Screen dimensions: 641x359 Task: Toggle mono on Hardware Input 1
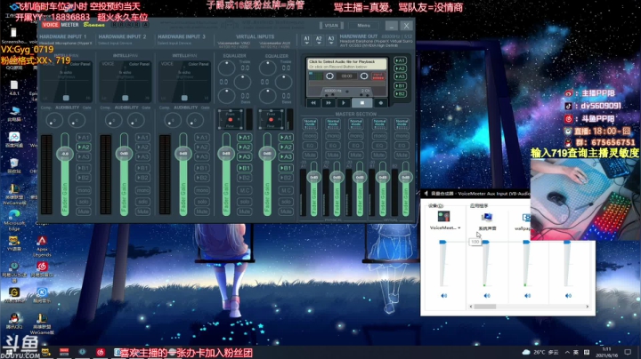pyautogui.click(x=84, y=190)
